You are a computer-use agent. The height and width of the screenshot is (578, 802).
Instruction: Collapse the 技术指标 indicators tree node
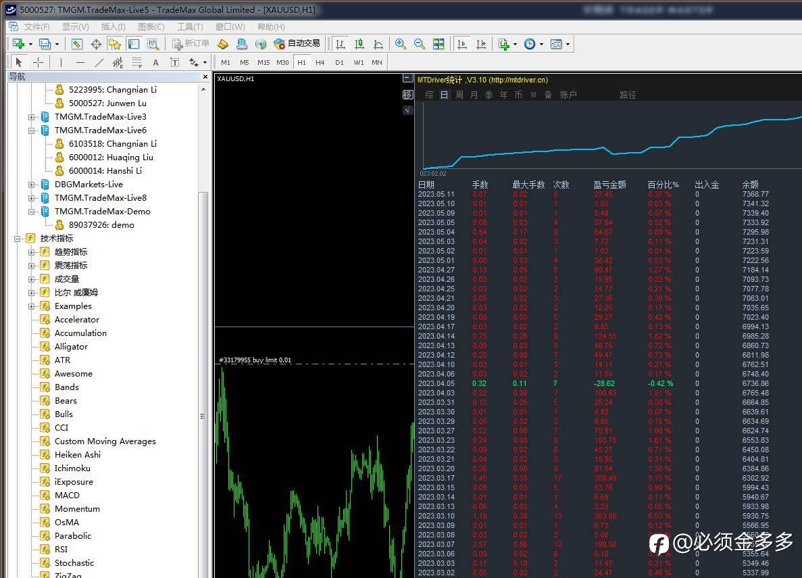pos(18,239)
